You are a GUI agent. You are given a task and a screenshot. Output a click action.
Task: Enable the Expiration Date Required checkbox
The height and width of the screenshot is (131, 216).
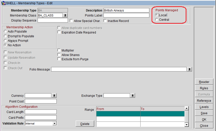[x=59, y=32]
